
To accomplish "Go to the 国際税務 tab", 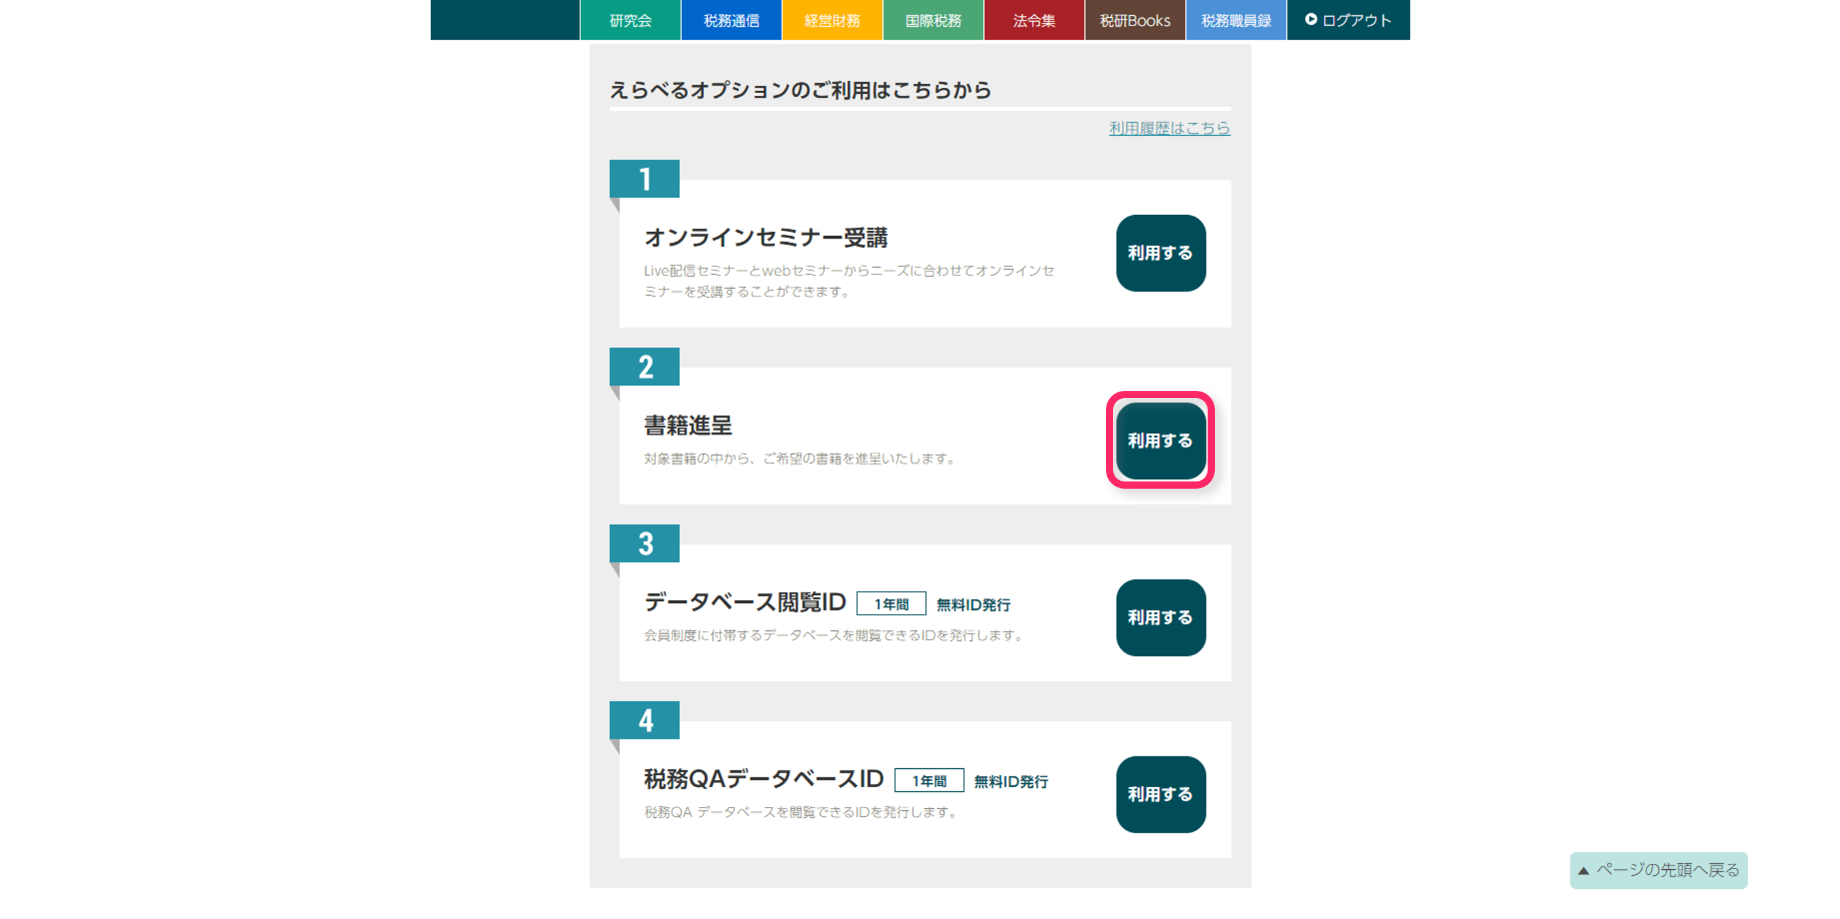I will coord(933,20).
